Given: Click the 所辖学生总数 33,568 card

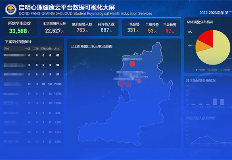Looking at the screenshot, I should (x=19, y=27).
